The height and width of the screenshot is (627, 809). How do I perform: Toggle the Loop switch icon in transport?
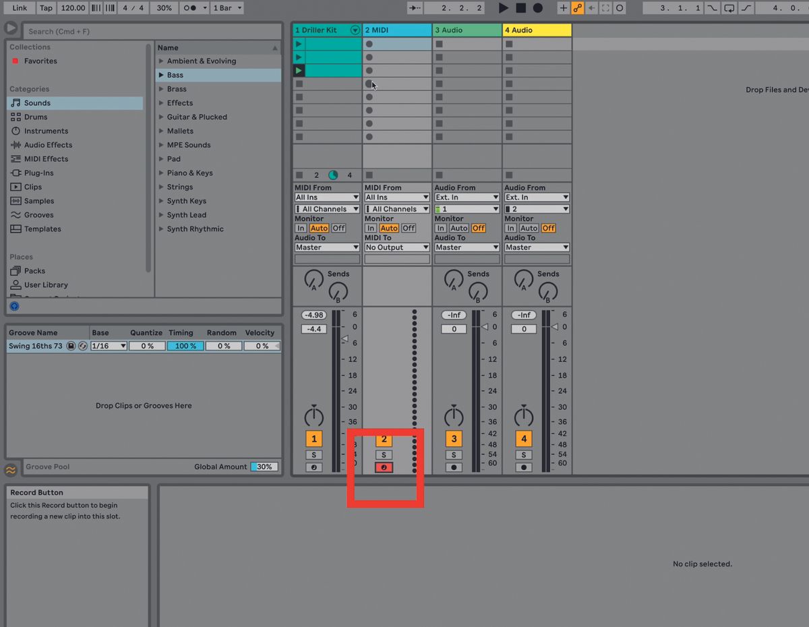point(729,8)
